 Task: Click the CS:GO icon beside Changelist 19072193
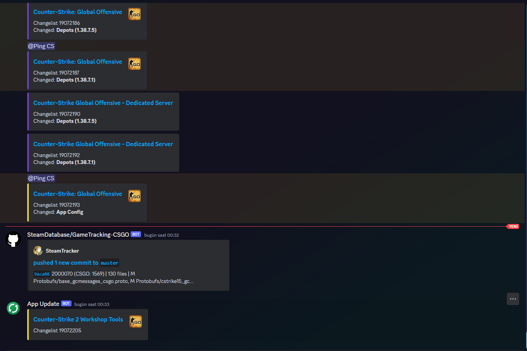tap(134, 196)
